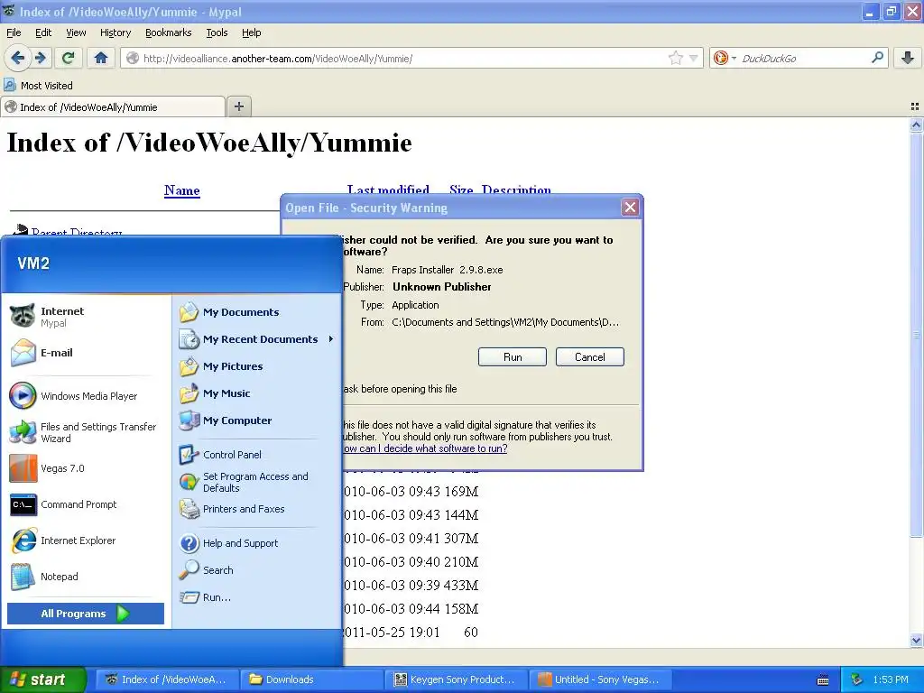Expand All Programs list
The image size is (924, 693).
[86, 614]
